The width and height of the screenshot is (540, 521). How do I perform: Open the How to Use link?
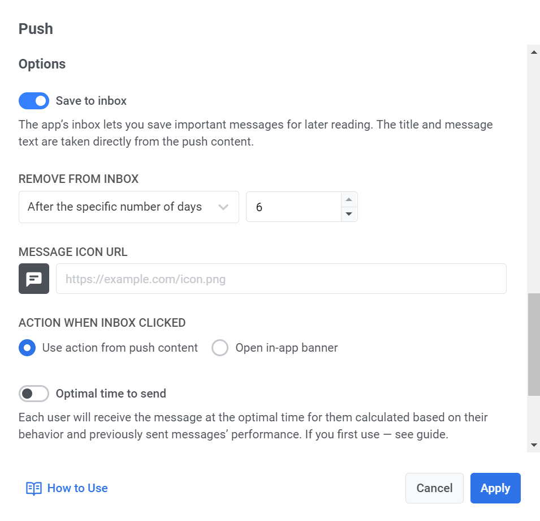(77, 488)
